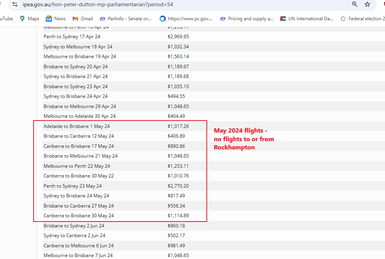This screenshot has width=385, height=259.
Task: Click the $1,189.68 fare amount
Action: [178, 76]
